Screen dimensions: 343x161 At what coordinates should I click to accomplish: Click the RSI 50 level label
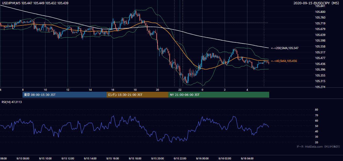coord(316,126)
